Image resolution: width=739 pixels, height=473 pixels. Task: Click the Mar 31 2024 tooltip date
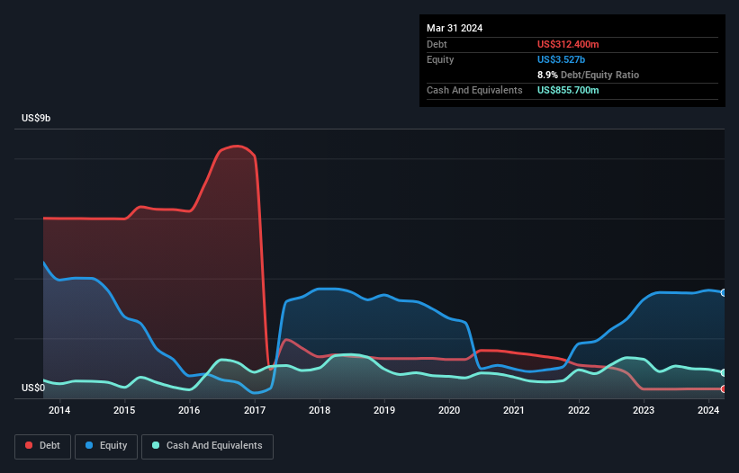point(455,28)
